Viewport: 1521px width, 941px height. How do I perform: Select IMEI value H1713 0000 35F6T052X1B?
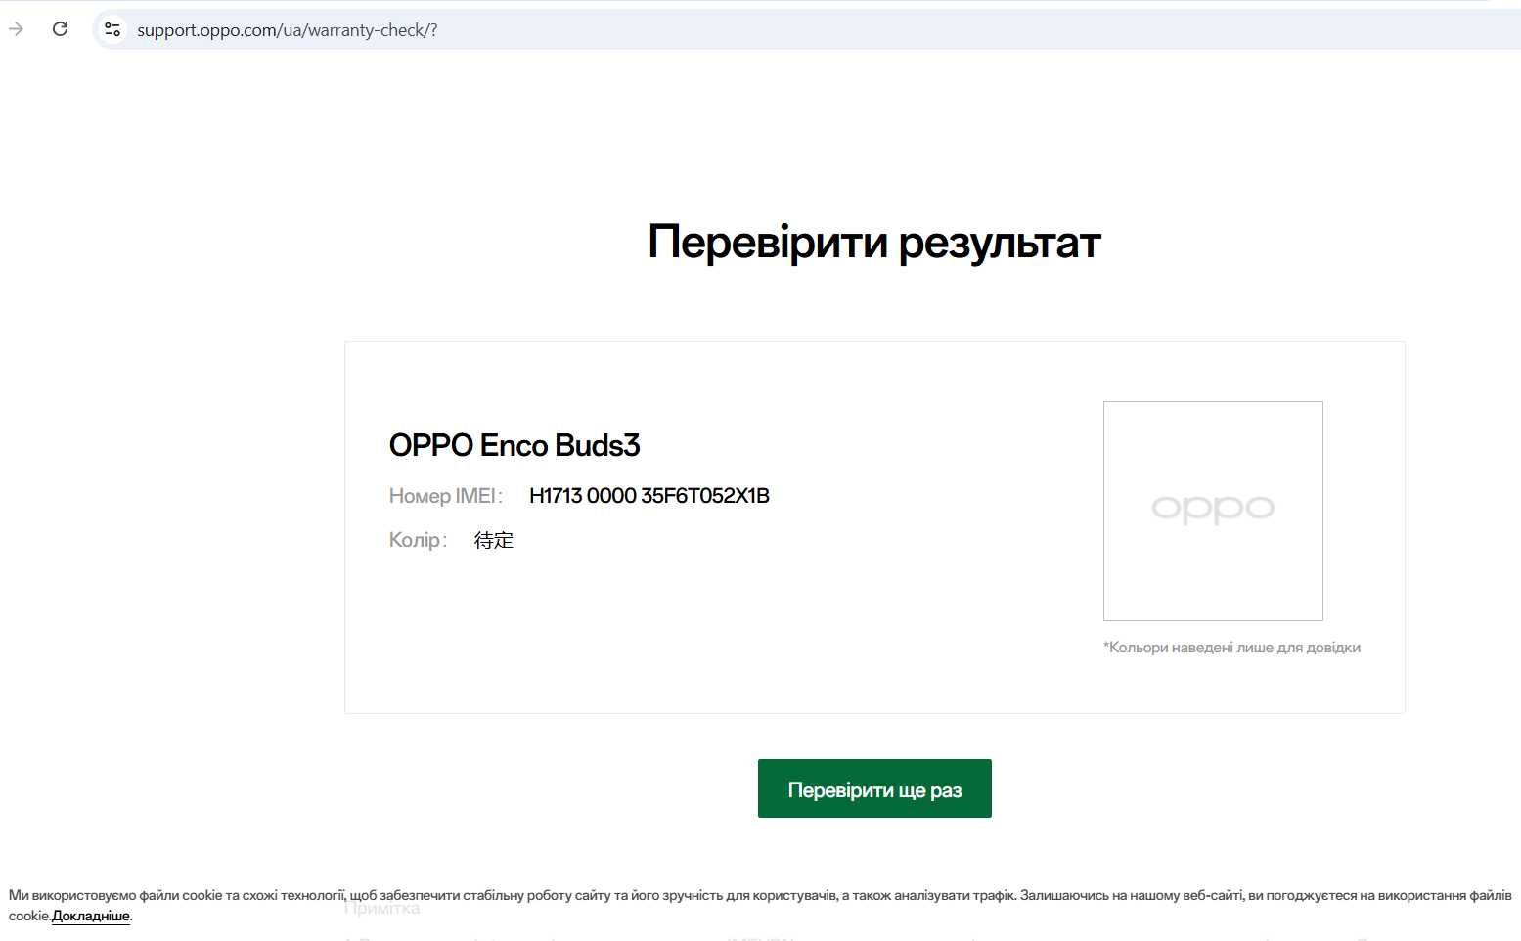[649, 496]
